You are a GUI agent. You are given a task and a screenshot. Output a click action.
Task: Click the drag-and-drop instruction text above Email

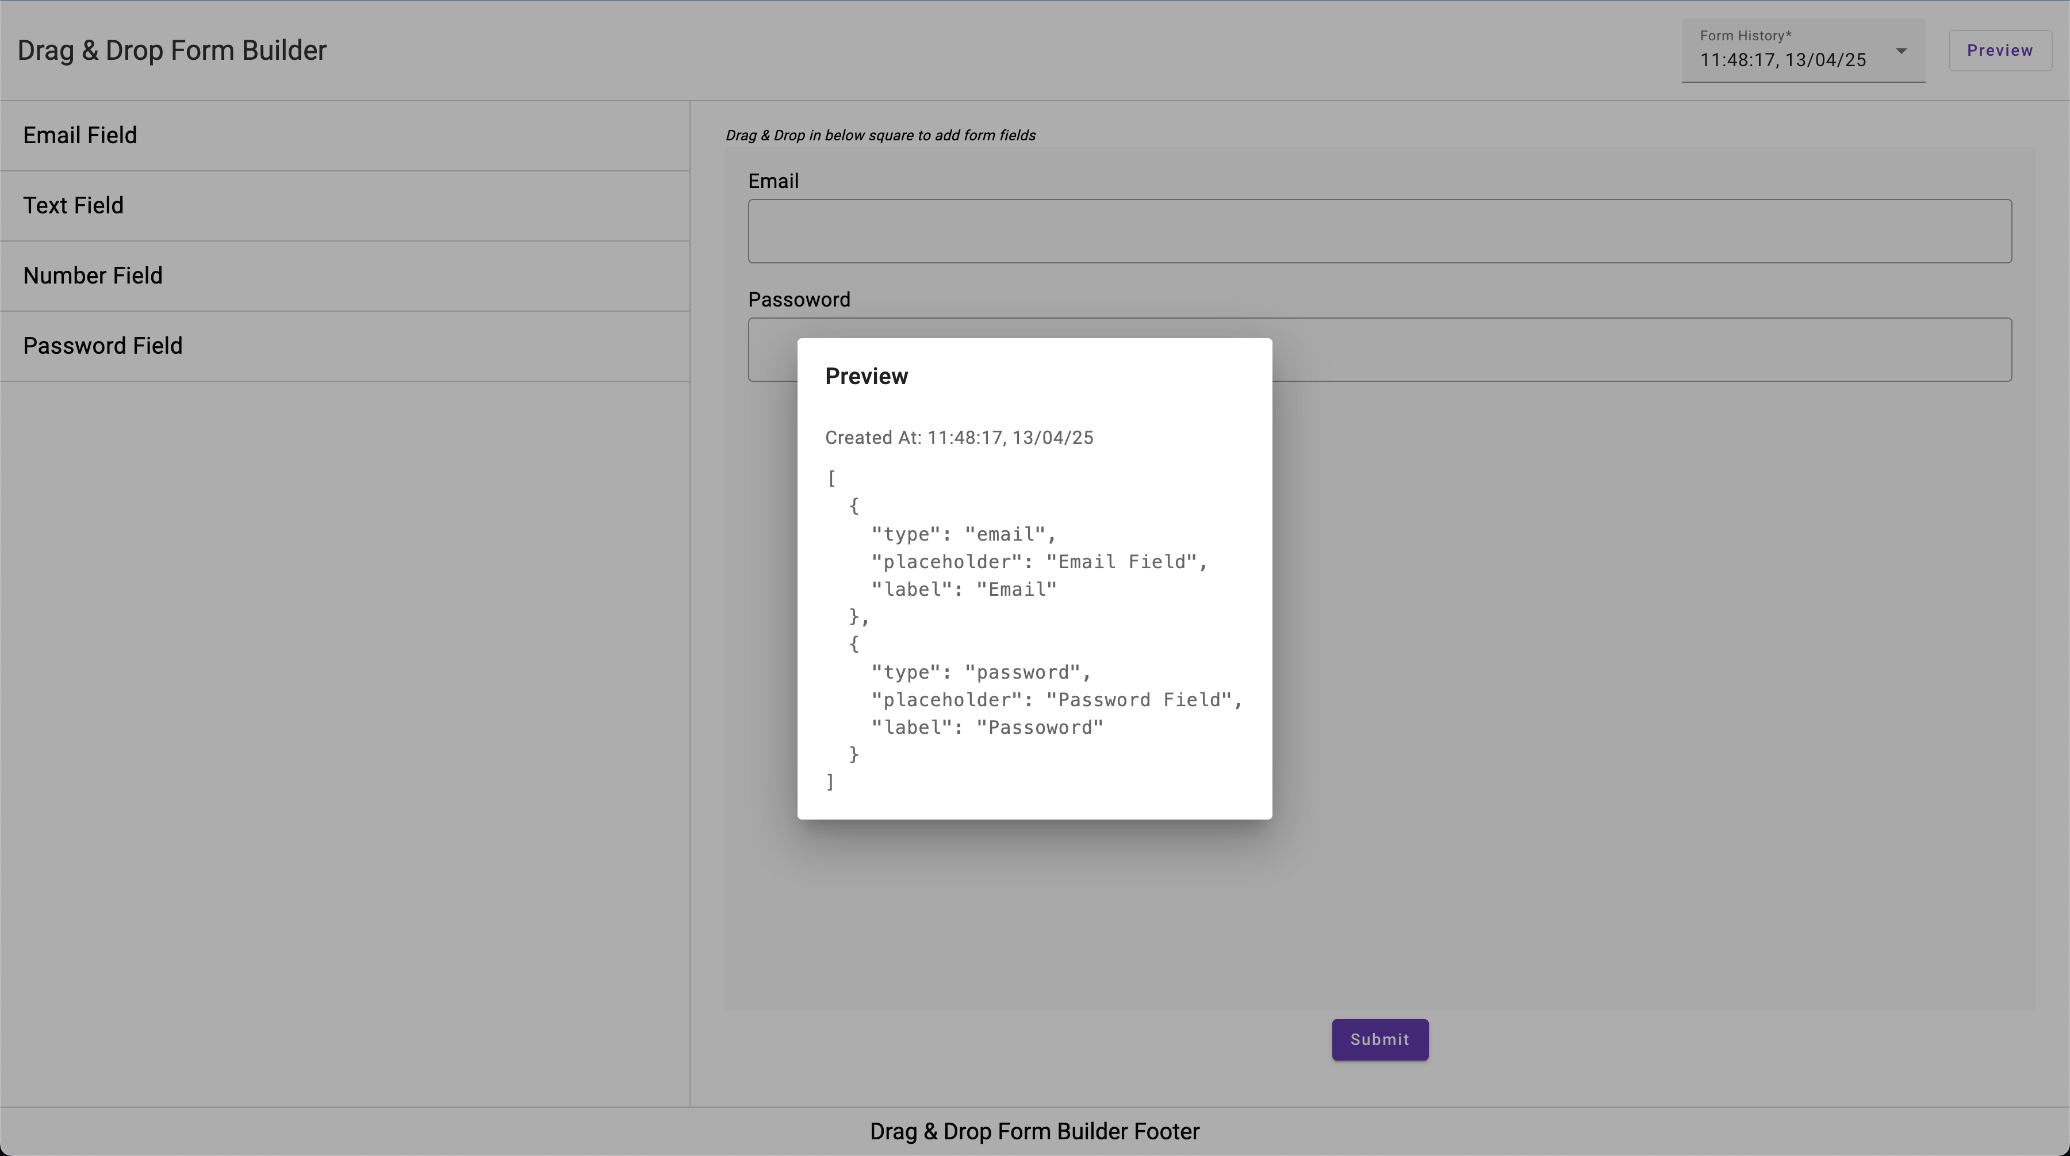[x=880, y=135]
